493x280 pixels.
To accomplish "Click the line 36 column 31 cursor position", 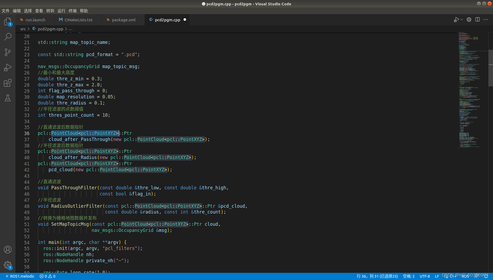I will pyautogui.click(x=377, y=276).
